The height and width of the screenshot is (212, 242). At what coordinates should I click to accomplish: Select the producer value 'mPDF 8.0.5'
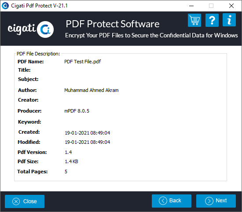[77, 111]
